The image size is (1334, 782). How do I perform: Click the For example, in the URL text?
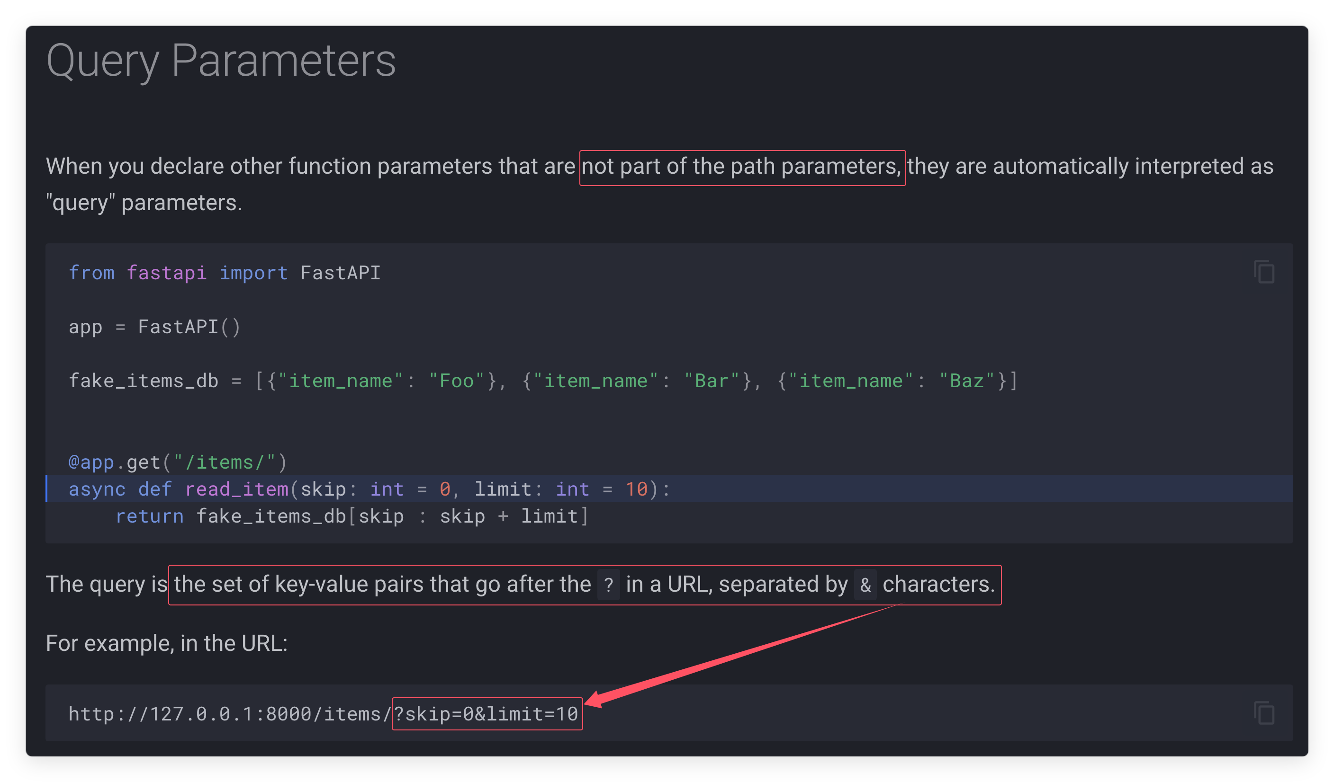click(166, 643)
